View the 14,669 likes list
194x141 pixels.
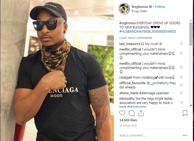128,120
